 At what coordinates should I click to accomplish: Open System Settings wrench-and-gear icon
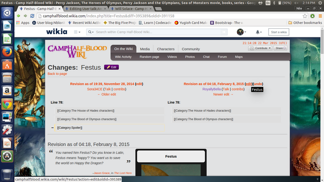tap(7, 130)
